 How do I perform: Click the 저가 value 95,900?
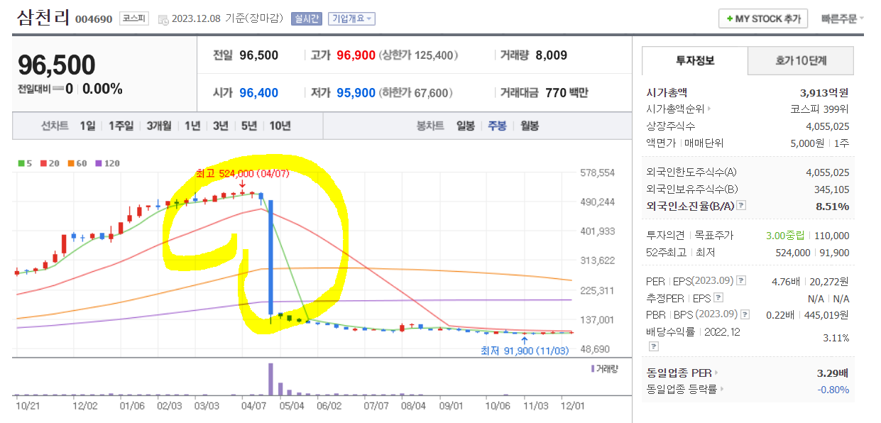[356, 92]
